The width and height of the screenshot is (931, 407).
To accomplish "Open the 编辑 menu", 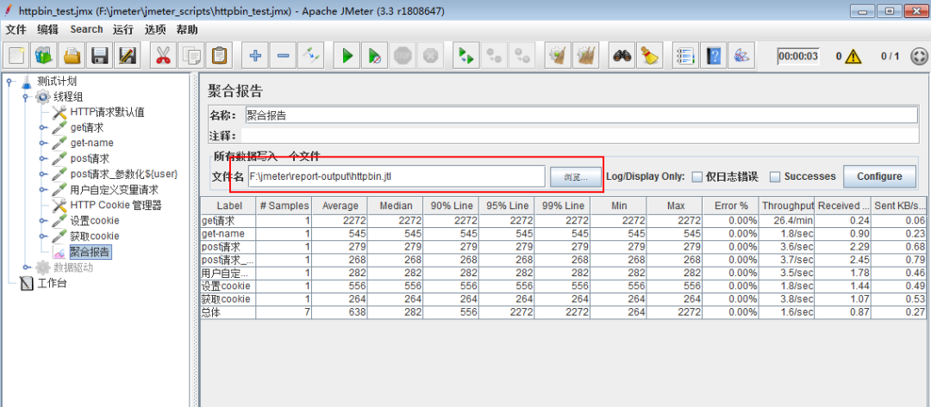I will tap(47, 29).
